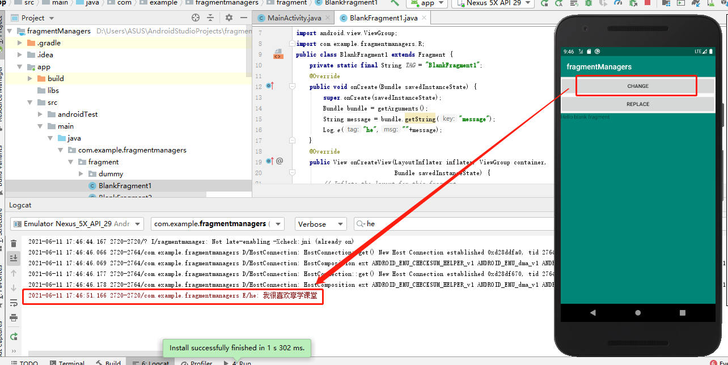
Task: Collapse the src folder
Action: 30,103
